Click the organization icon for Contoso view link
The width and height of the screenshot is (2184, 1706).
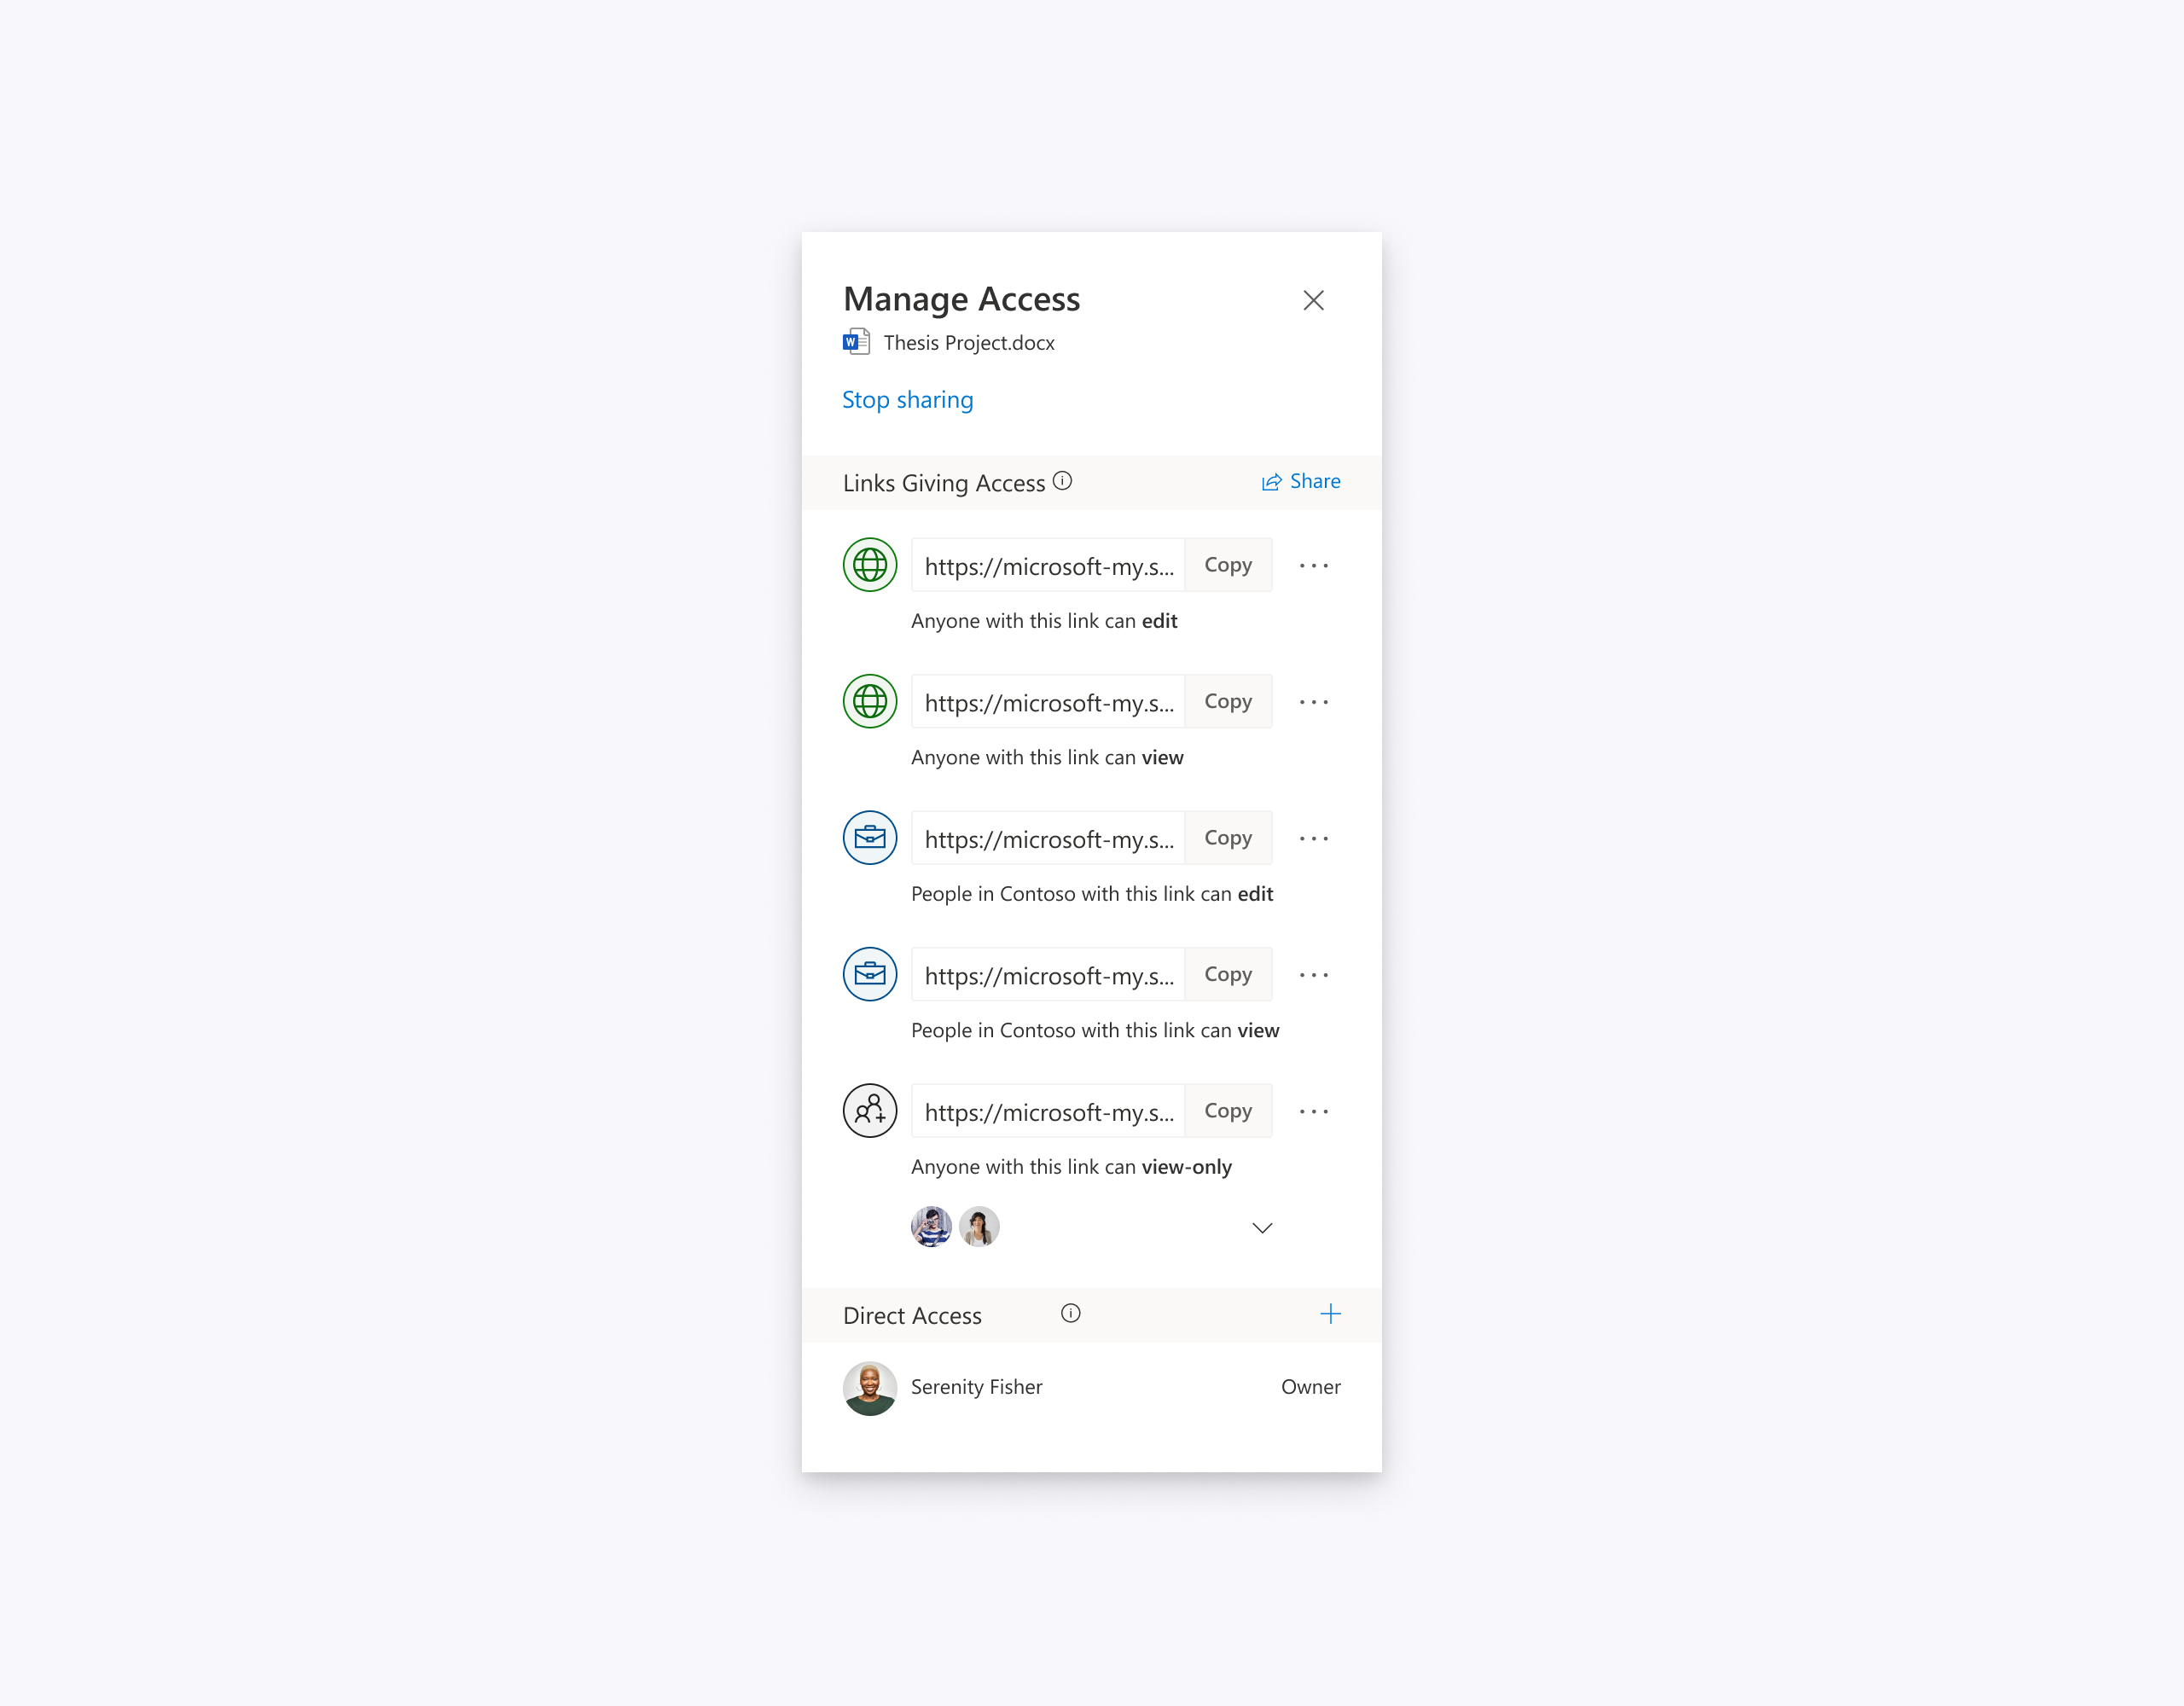(868, 973)
